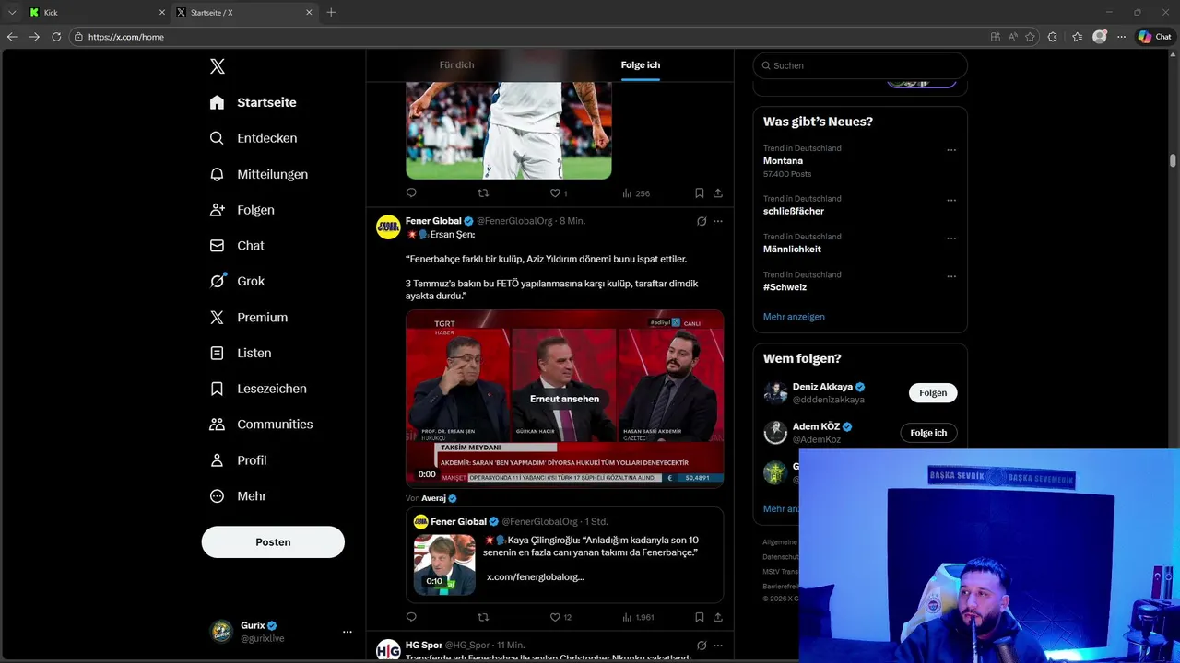Open Mitteilungen notifications
Viewport: 1180px width, 663px height.
point(258,174)
